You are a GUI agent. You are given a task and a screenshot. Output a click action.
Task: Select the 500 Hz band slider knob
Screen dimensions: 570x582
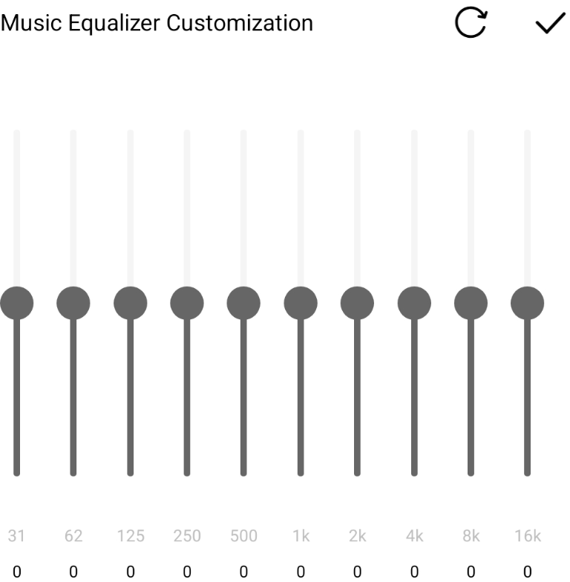coord(243,303)
